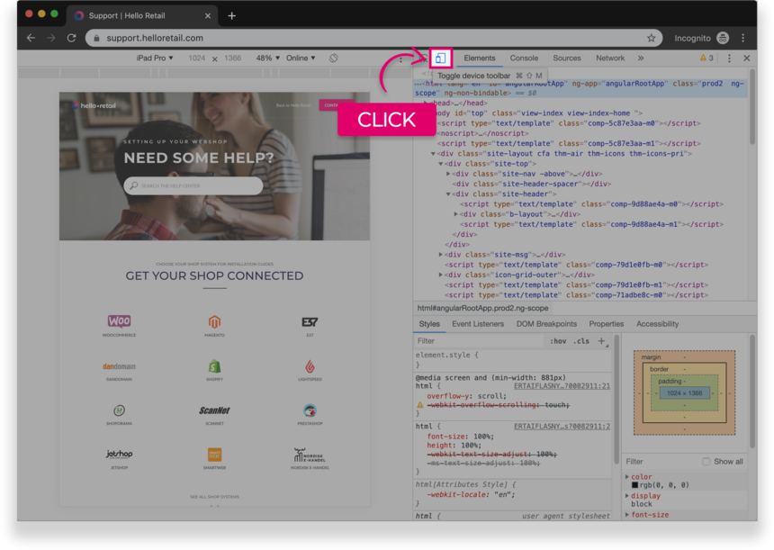This screenshot has height=550, width=774.
Task: Open the Shopify shop system icon
Action: (214, 366)
